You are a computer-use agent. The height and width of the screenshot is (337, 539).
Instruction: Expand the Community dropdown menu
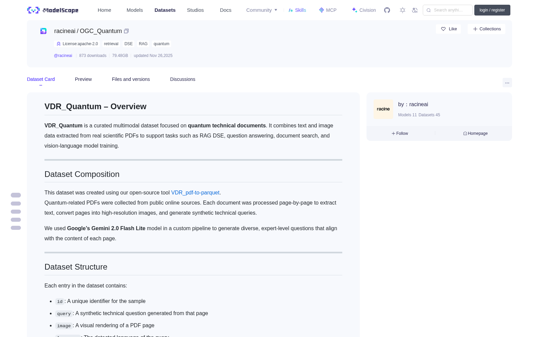pyautogui.click(x=262, y=10)
